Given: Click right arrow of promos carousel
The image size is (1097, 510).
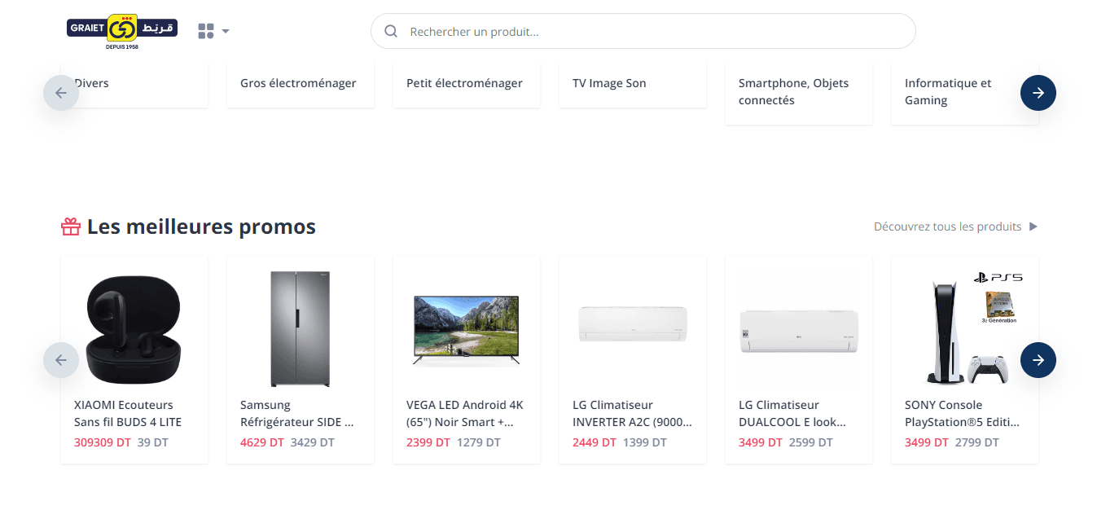Looking at the screenshot, I should 1038,360.
